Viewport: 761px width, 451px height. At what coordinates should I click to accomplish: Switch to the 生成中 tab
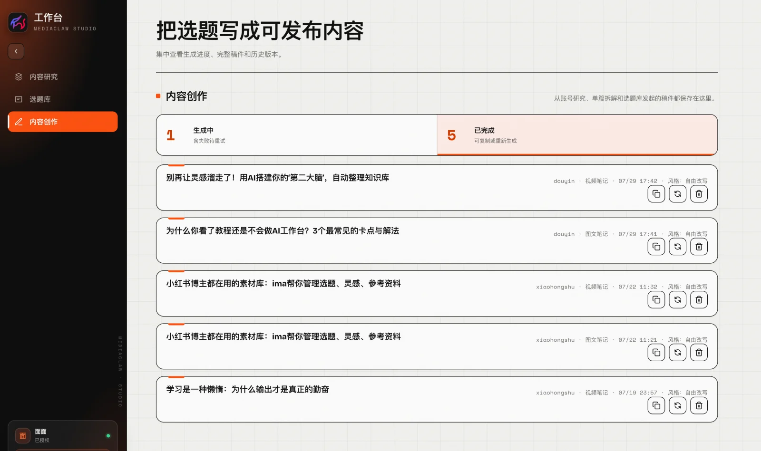(297, 135)
